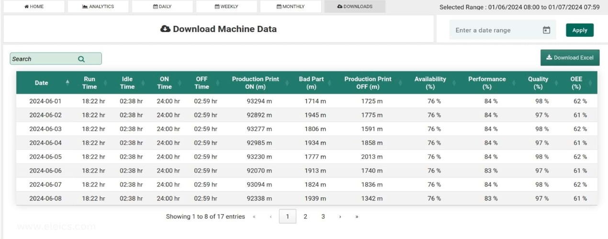Screen dimensions: 608x239
Task: Go to page 2 of entries
Action: click(x=305, y=217)
